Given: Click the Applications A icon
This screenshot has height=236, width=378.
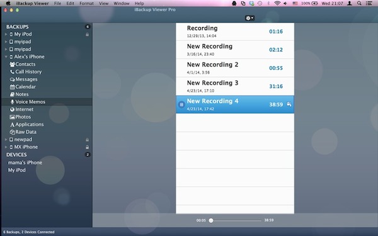Looking at the screenshot, I should click(x=12, y=125).
